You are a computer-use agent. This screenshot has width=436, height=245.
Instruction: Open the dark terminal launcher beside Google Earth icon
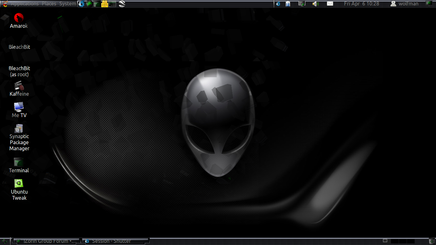pos(112,4)
